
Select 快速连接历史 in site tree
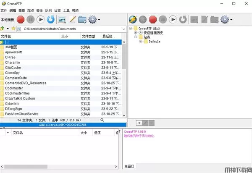153,33
